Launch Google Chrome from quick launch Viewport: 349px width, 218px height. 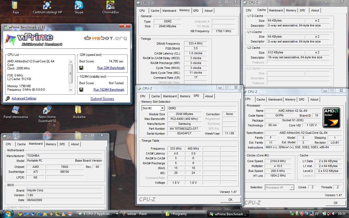[x=20, y=214]
